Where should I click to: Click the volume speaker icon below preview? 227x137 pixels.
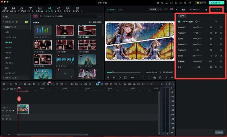[x=166, y=77]
